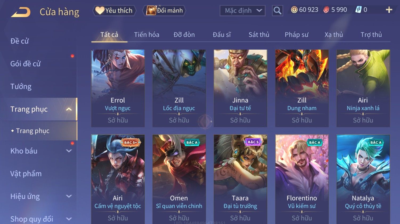Select Errol Vượt ngục skin card

click(118, 88)
